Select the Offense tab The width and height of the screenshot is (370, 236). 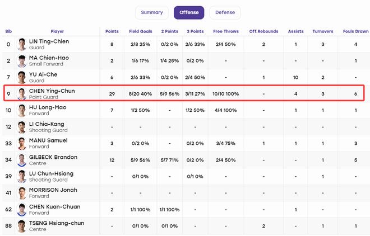coord(189,12)
